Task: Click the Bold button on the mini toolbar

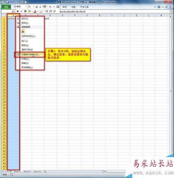Action: pyautogui.click(x=18, y=11)
